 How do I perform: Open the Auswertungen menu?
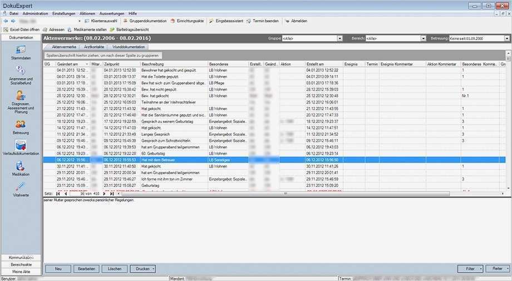[112, 13]
